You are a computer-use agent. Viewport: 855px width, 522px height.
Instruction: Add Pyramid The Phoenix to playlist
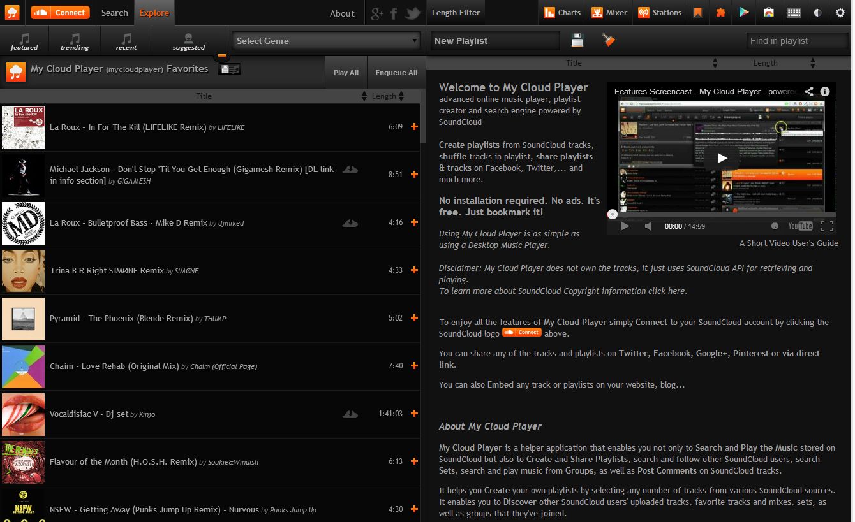414,318
